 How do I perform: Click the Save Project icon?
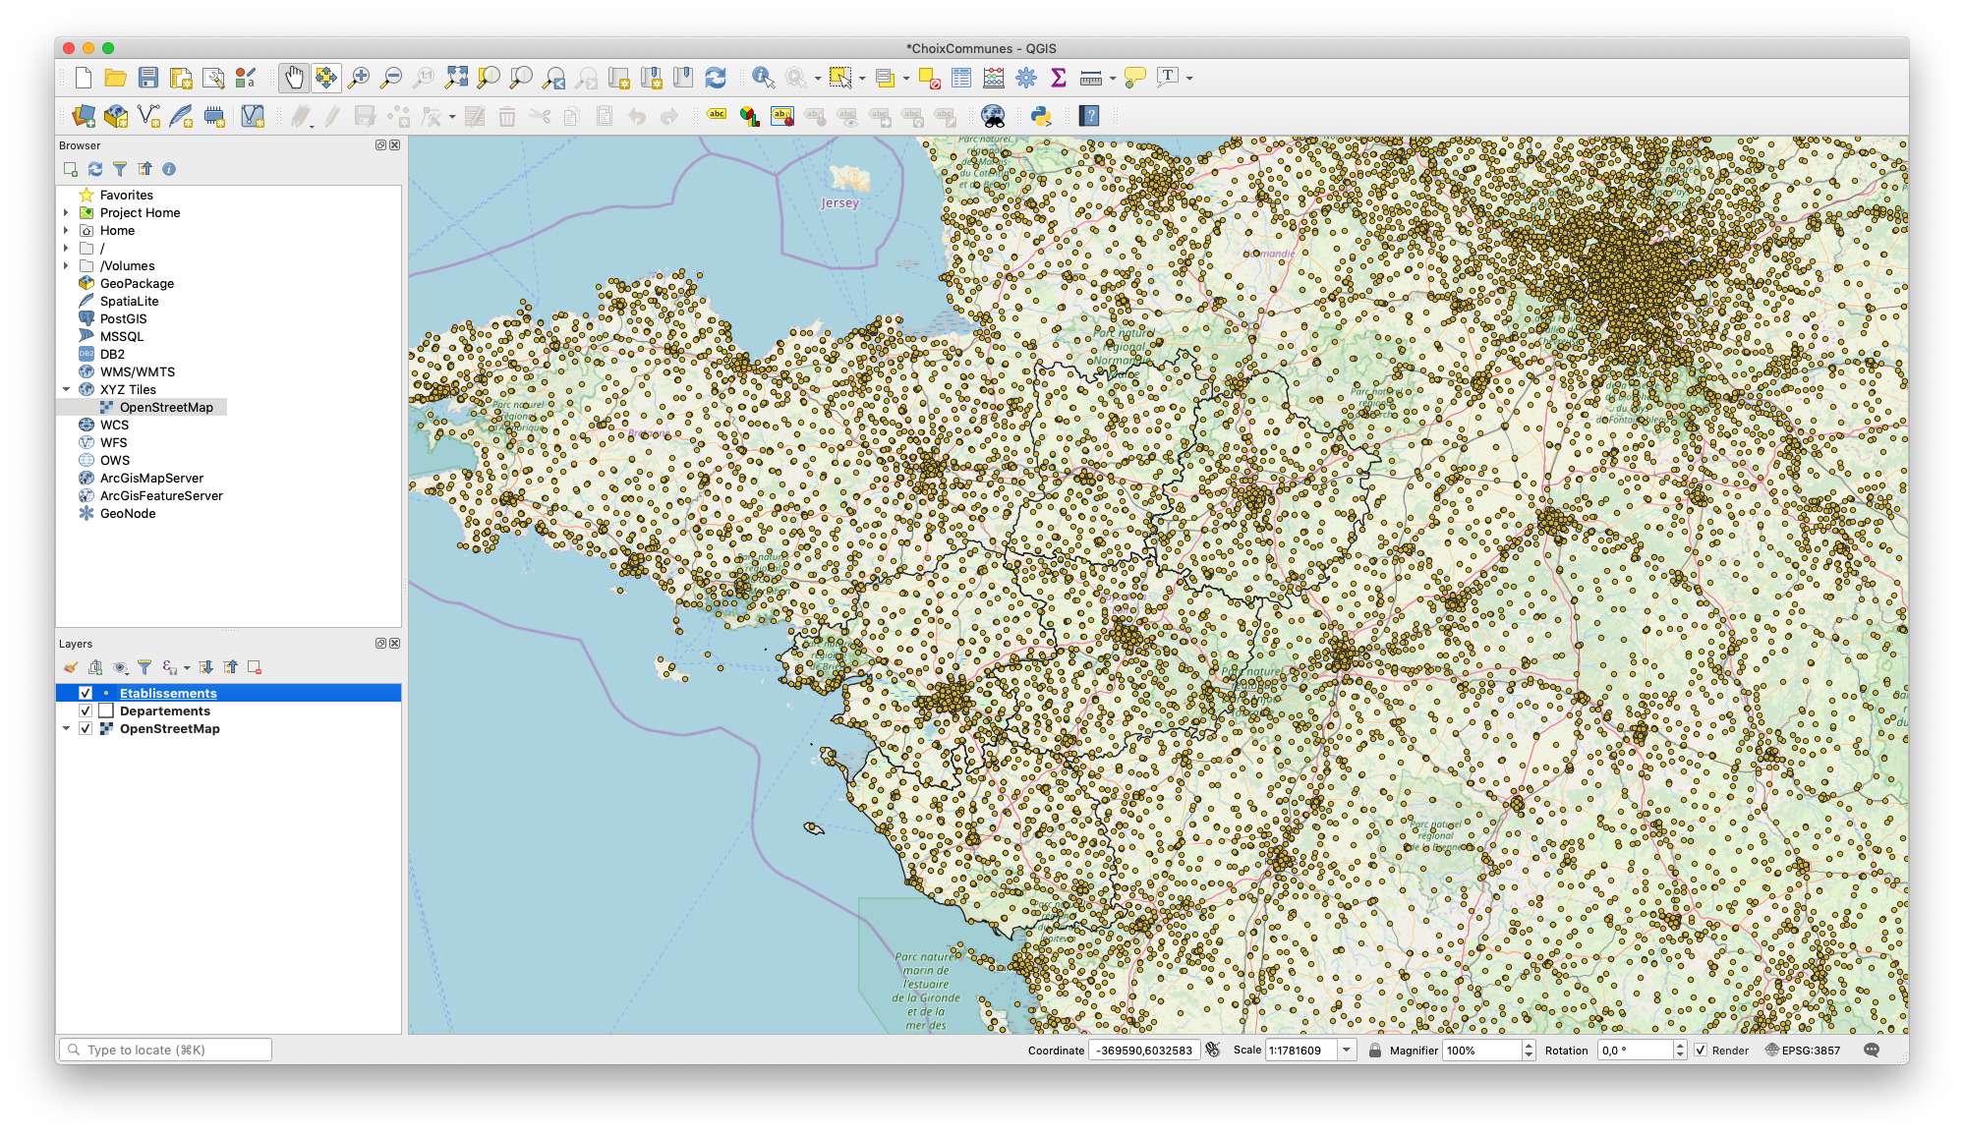pyautogui.click(x=146, y=78)
